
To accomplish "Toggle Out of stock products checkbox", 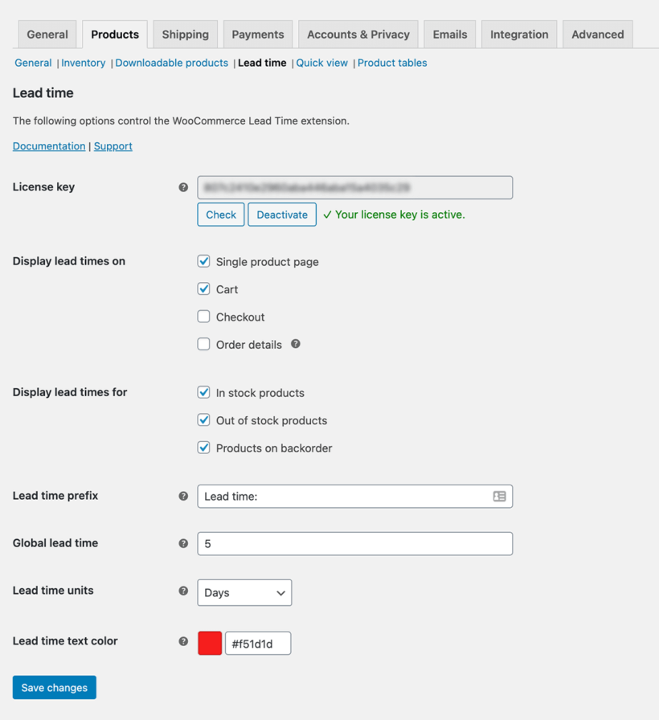I will pyautogui.click(x=203, y=419).
